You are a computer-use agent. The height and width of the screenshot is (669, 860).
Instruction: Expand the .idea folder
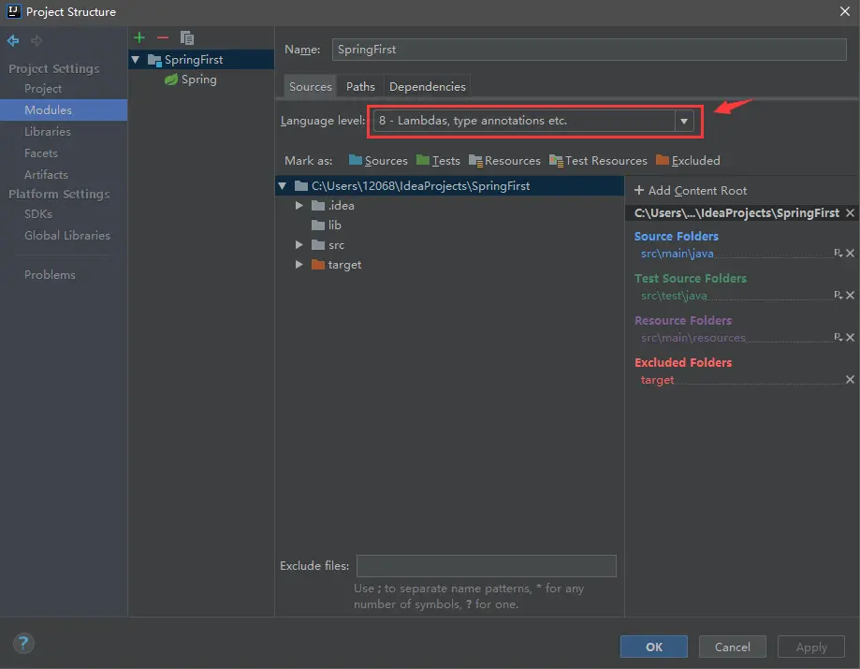pos(299,206)
